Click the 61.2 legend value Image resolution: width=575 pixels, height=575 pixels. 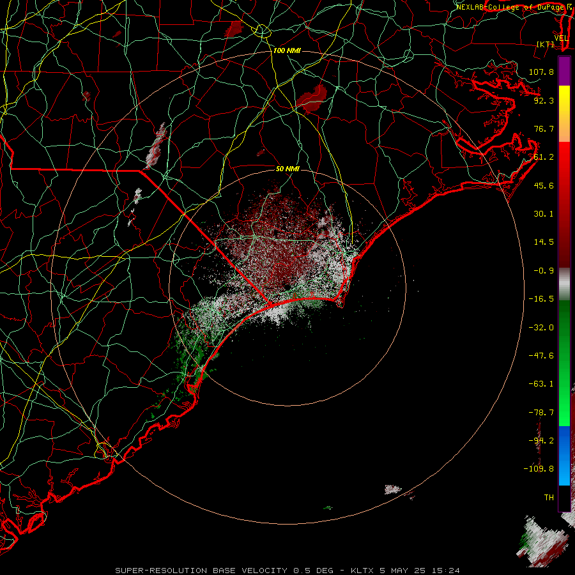coord(544,157)
